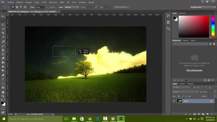This screenshot has height=122, width=217.
Task: Choose Add to Selection mode
Action: click(x=17, y=7)
